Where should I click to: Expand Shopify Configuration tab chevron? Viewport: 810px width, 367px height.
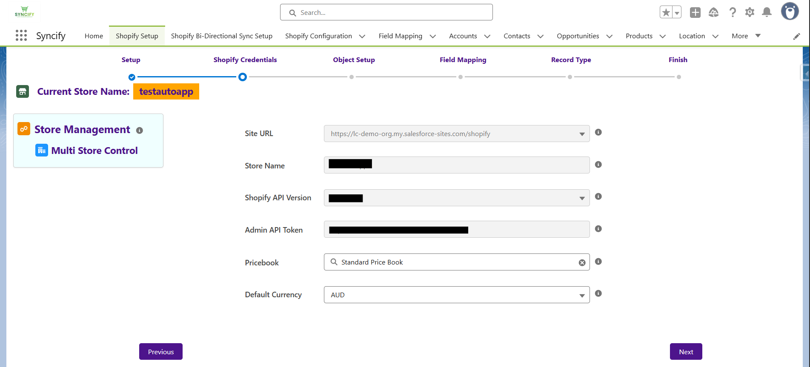362,37
